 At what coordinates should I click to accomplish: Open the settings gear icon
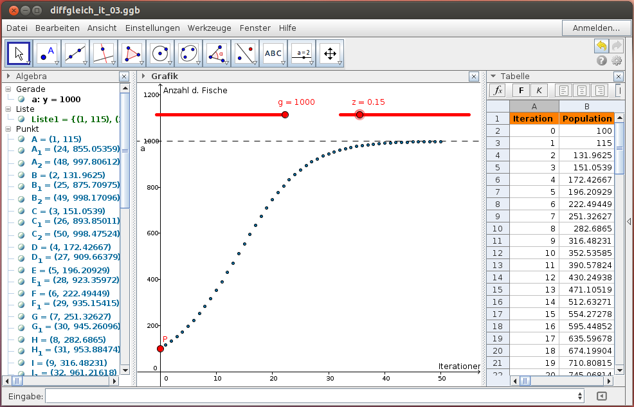[617, 60]
